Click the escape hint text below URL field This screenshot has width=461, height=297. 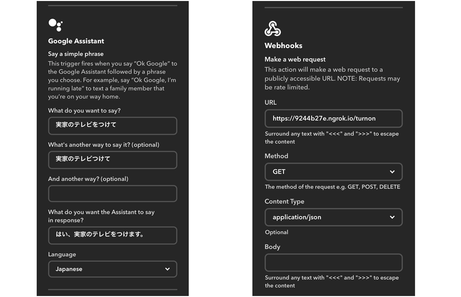point(331,138)
